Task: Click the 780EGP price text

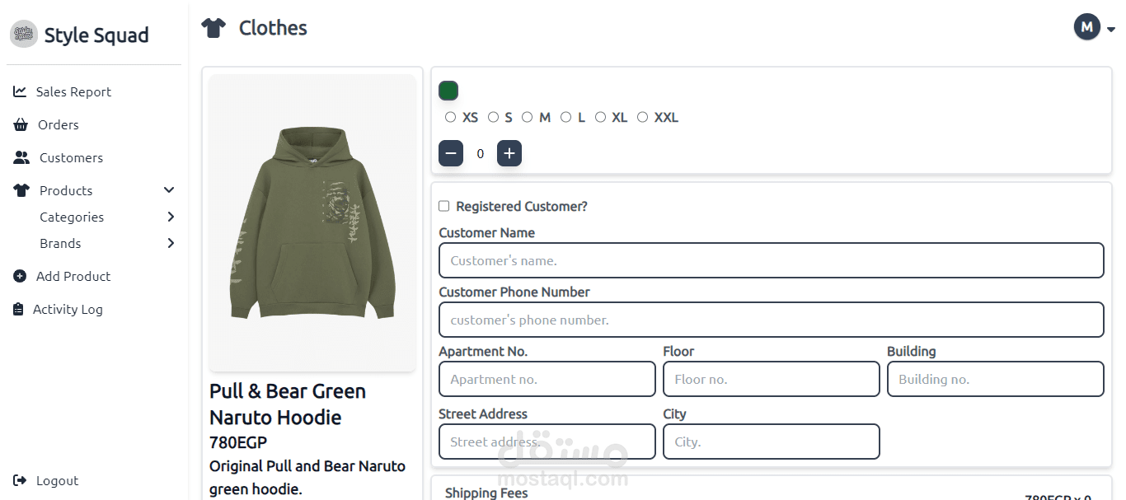Action: [238, 442]
